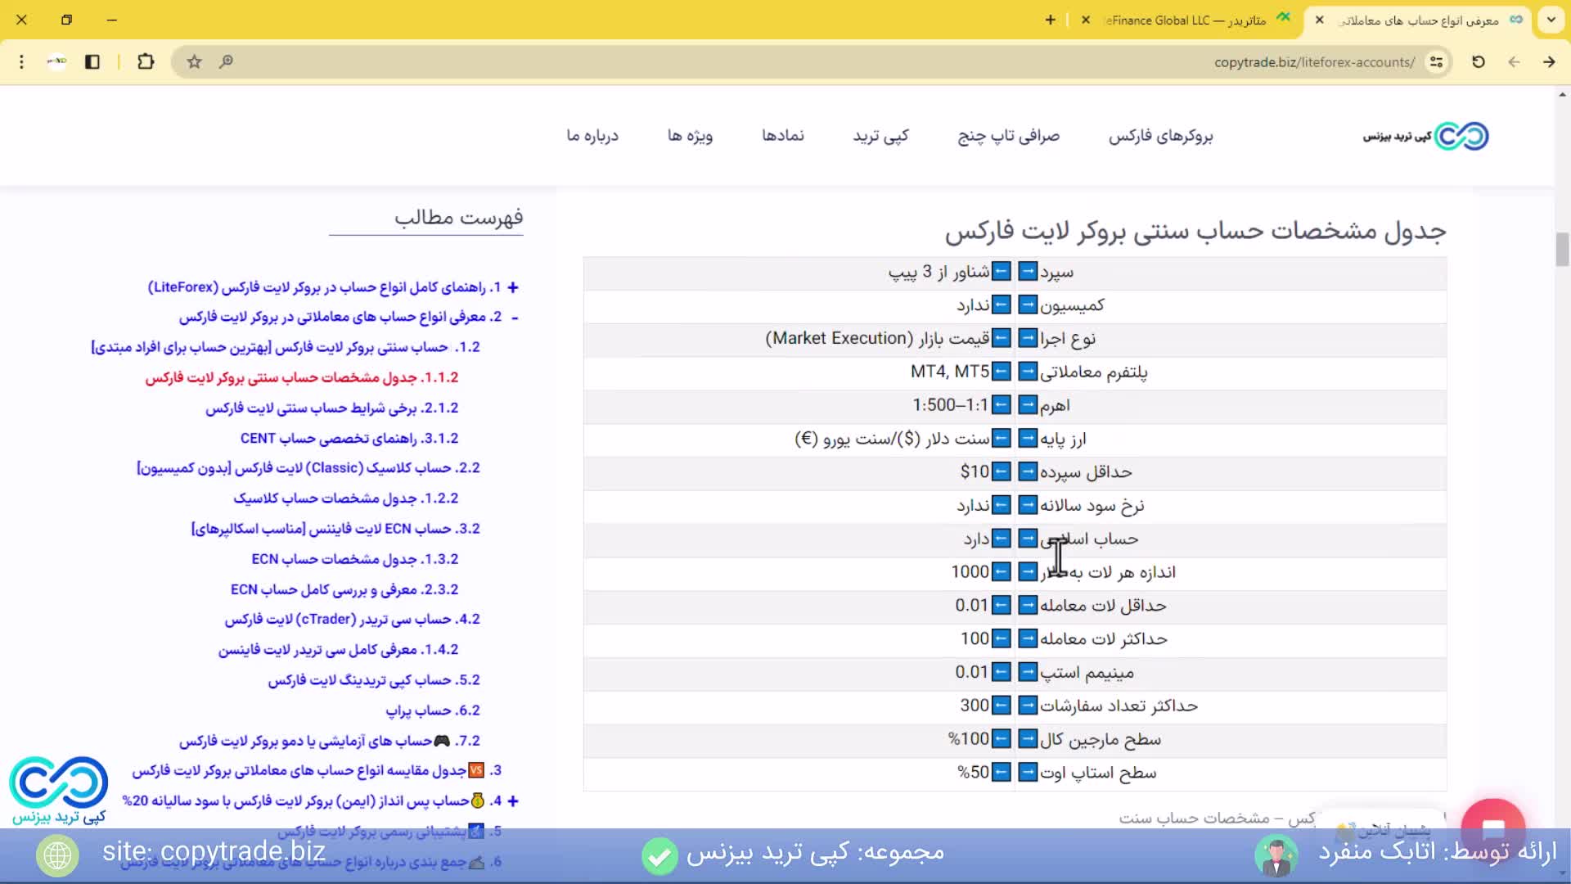The width and height of the screenshot is (1571, 884).
Task: Bookmark the page with the star icon
Action: 194,61
